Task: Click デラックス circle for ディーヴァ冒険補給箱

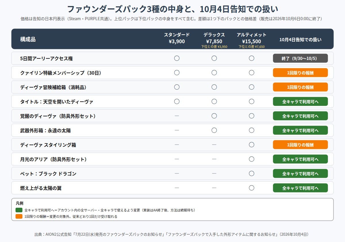Action: point(214,87)
